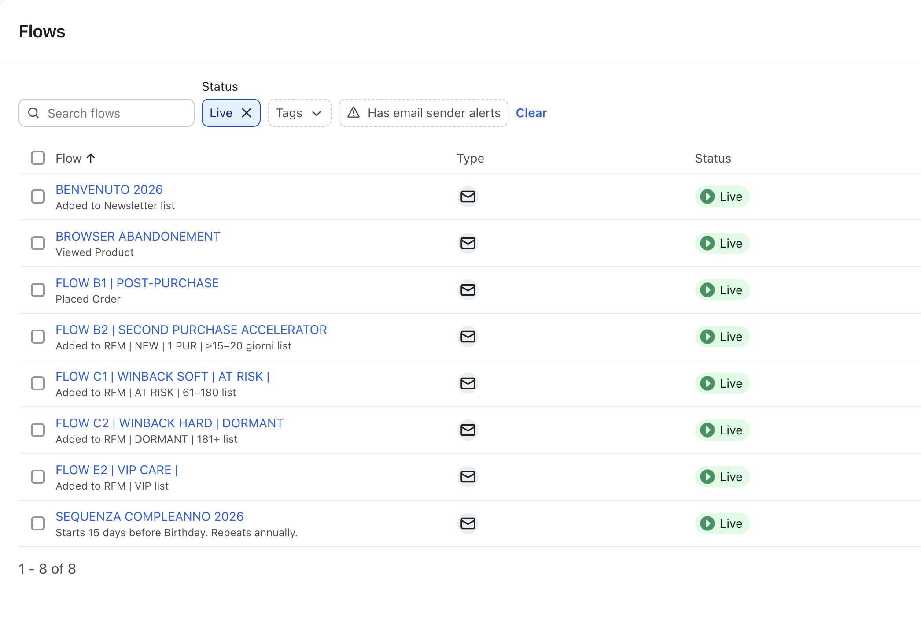The width and height of the screenshot is (921, 623).
Task: Open FLOW C2 | WINBACK HARD | DORMANT
Action: pos(169,423)
